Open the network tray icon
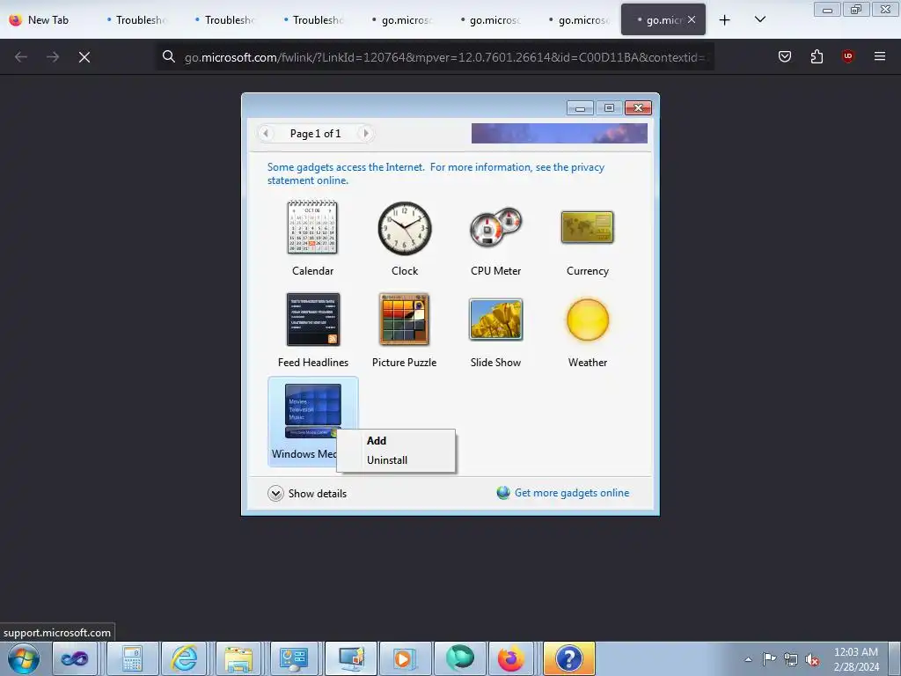901x676 pixels. click(x=791, y=659)
